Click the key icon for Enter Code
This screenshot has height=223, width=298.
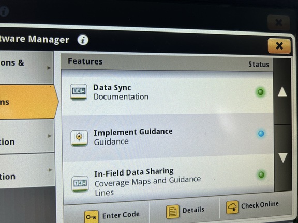point(92,216)
